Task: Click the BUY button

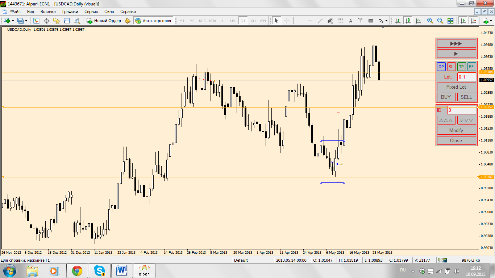Action: [x=446, y=97]
